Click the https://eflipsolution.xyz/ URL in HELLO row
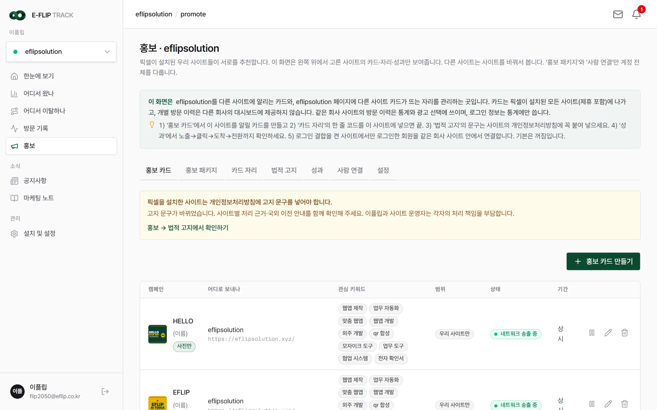 [x=251, y=339]
